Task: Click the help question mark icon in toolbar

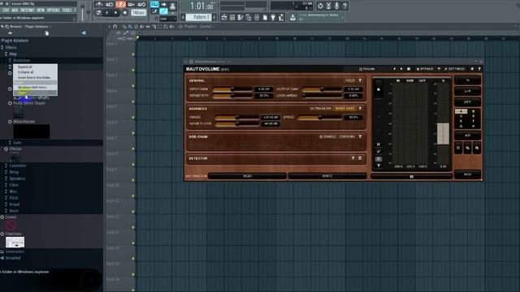Action: [344, 6]
